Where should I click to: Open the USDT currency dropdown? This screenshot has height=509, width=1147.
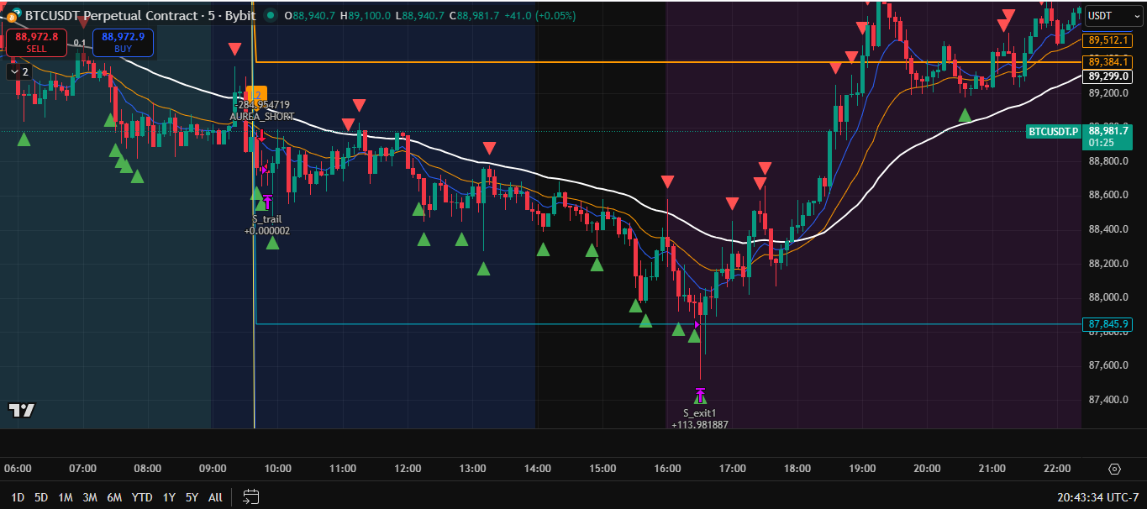(1107, 16)
